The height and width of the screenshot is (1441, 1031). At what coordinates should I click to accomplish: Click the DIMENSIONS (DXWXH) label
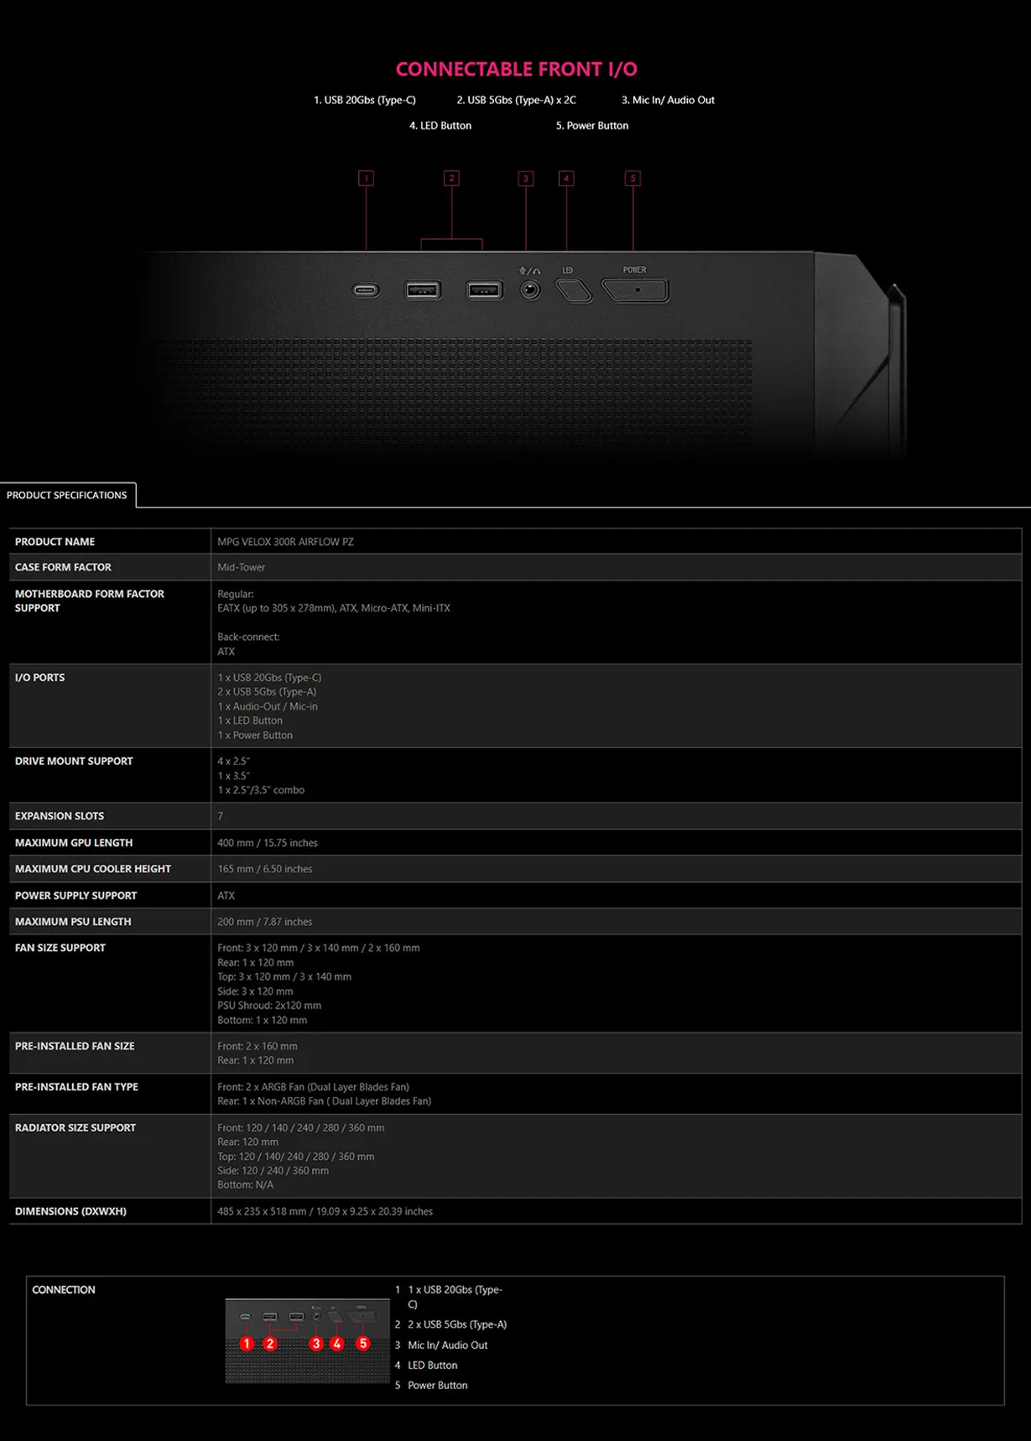(x=70, y=1212)
